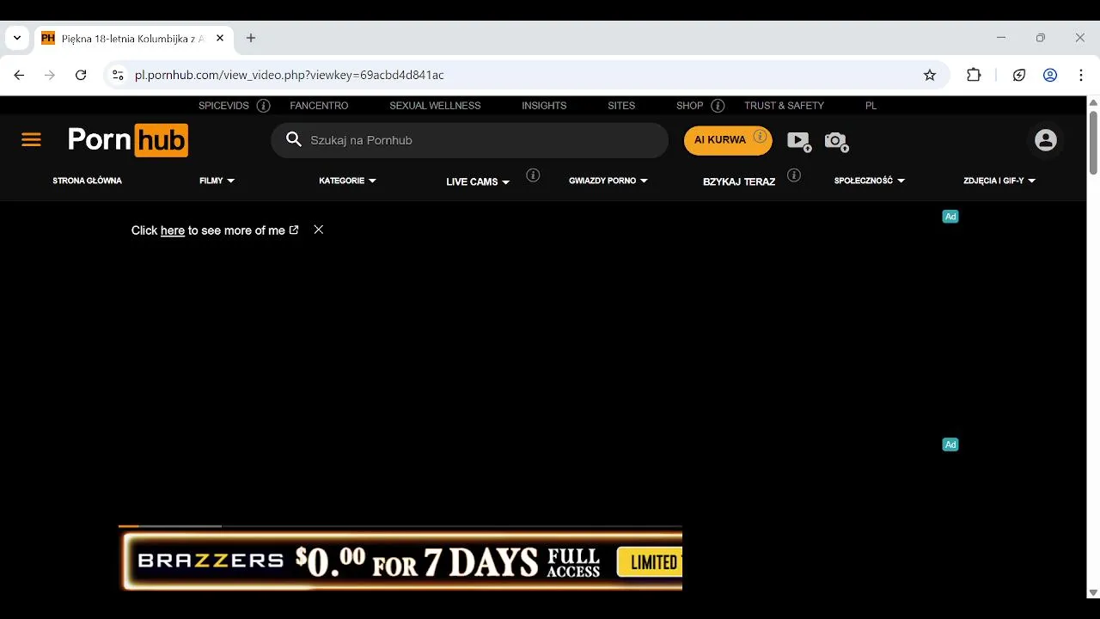Open the video upload icon
1100x619 pixels.
(x=798, y=141)
